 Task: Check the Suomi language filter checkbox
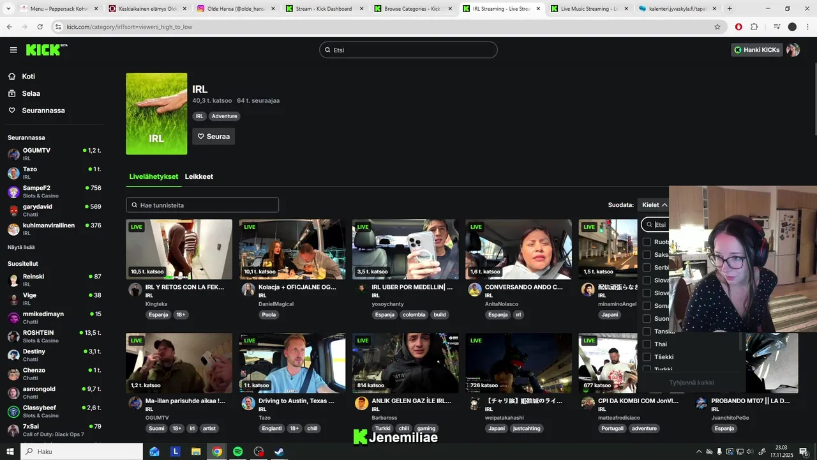click(x=647, y=319)
